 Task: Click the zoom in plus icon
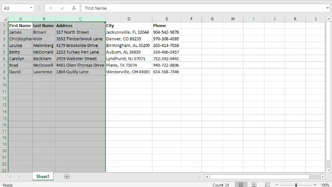click(315, 184)
